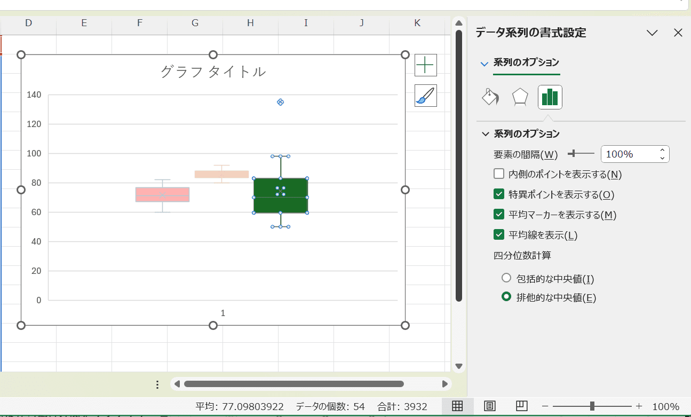Open the Chart Styles paintbrush icon

(425, 96)
